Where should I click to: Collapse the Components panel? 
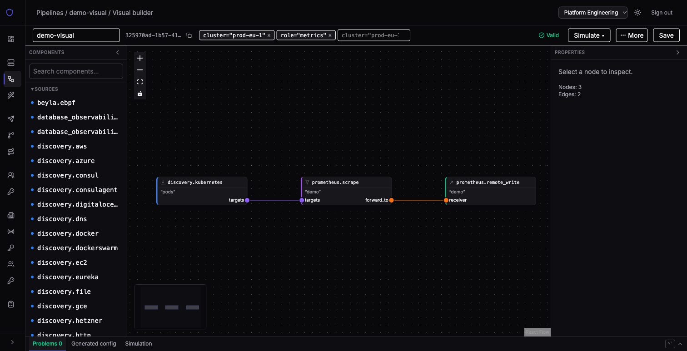(118, 52)
